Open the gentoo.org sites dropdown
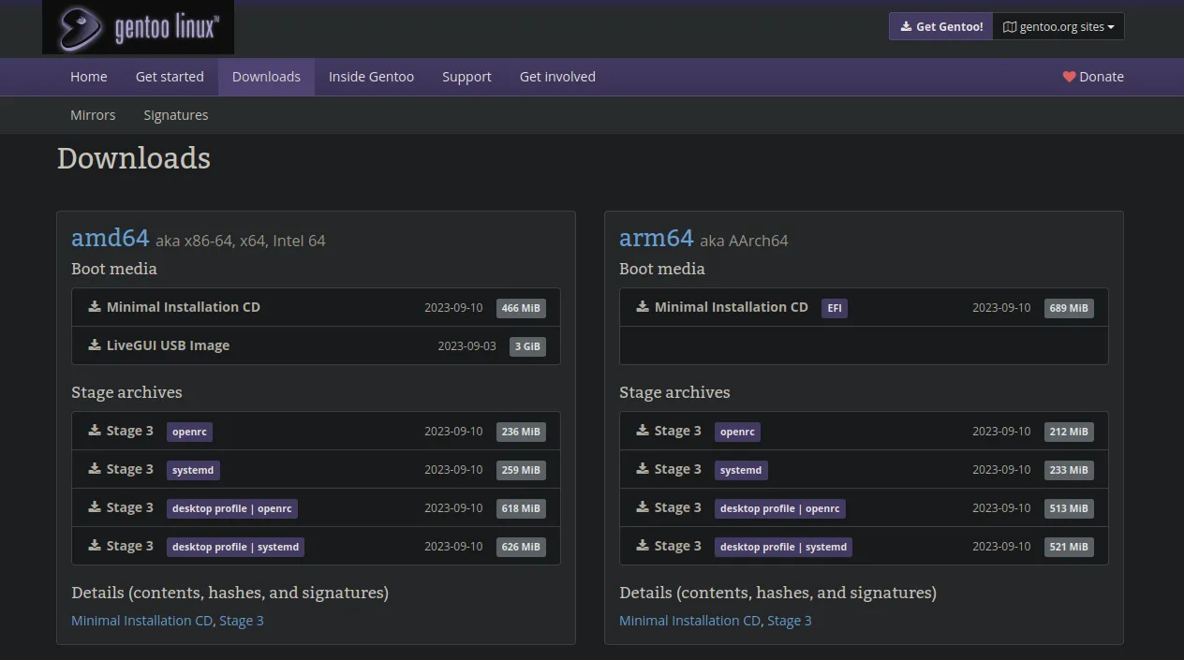Screen dimensions: 1184x660 (1058, 27)
